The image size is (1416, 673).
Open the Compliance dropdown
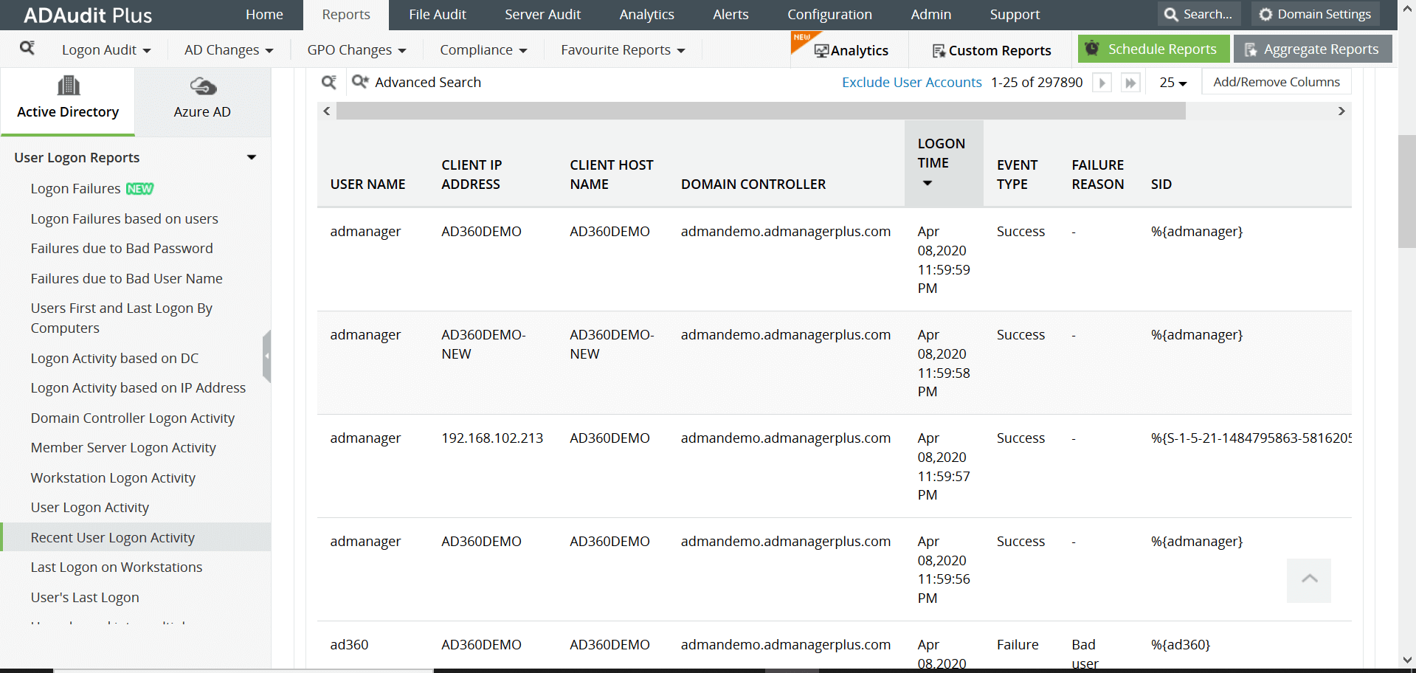483,49
